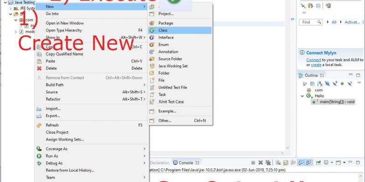Open the Build Path submenu
This screenshot has height=182, width=365.
pos(92,85)
